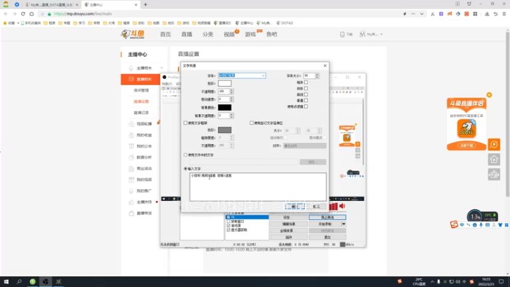Open 视频轮播 in the sidebar

click(x=144, y=124)
